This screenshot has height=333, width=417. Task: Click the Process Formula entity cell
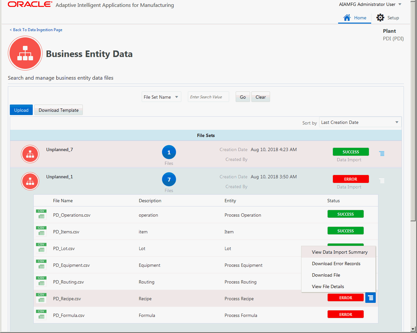(x=241, y=316)
